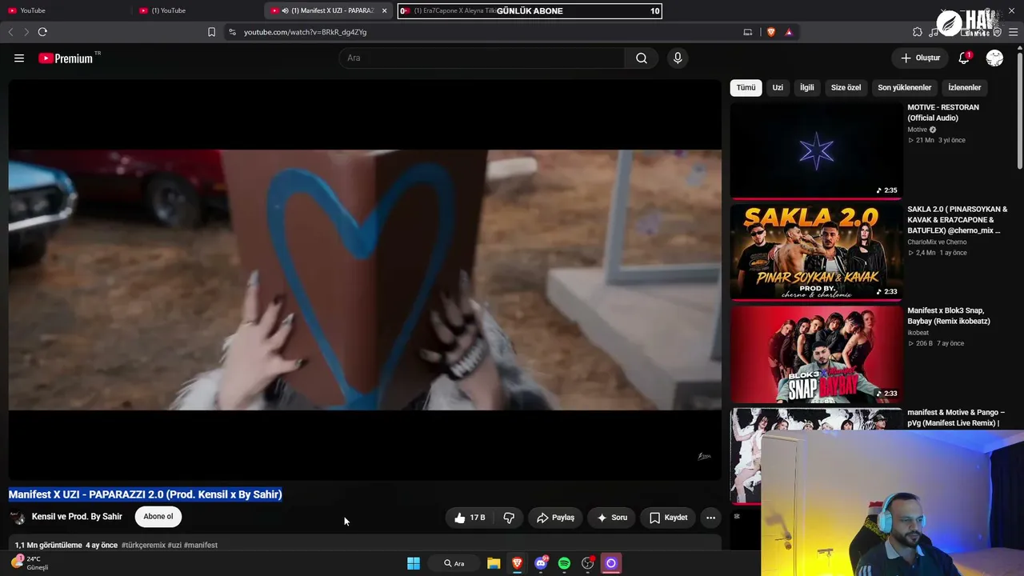The height and width of the screenshot is (576, 1024).
Task: Open Brave Shields lion icon
Action: coord(771,32)
